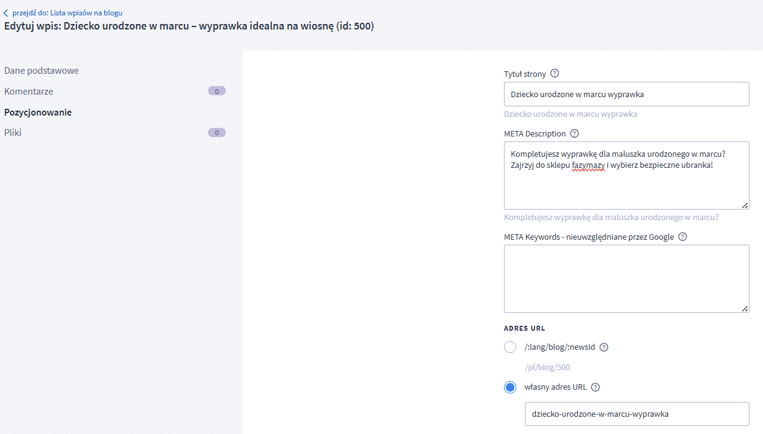763x434 pixels.
Task: Click the Tytuł strony text field
Action: pyautogui.click(x=626, y=94)
